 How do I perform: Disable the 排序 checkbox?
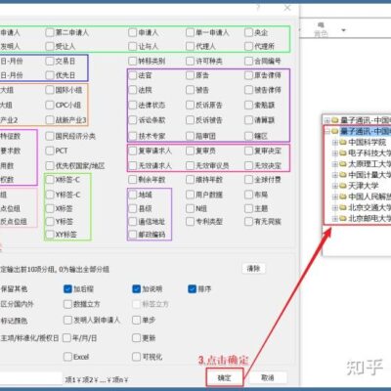coord(192,289)
